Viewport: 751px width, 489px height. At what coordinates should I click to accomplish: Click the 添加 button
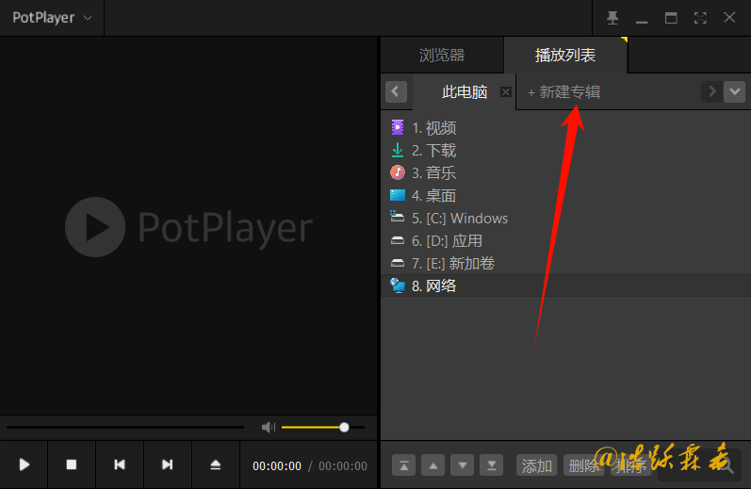point(536,465)
